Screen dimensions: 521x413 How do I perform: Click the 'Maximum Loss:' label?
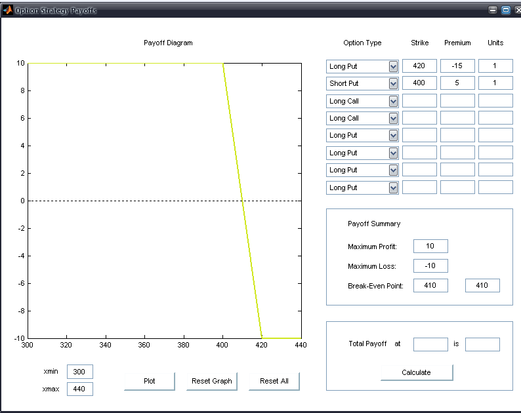click(x=372, y=266)
